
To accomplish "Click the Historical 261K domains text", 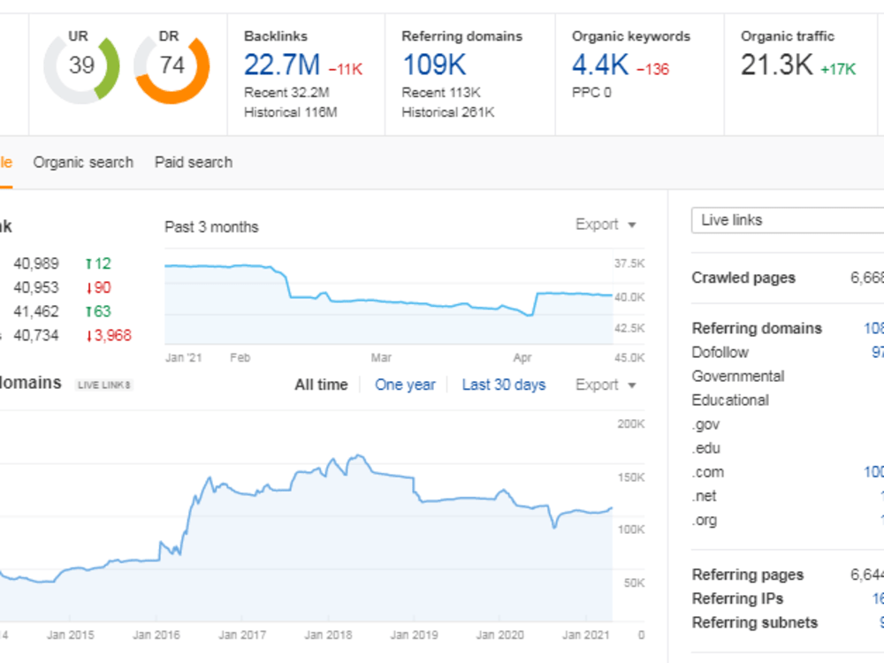I will [447, 112].
